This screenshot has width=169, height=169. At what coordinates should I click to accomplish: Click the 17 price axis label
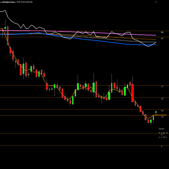pos(162,87)
